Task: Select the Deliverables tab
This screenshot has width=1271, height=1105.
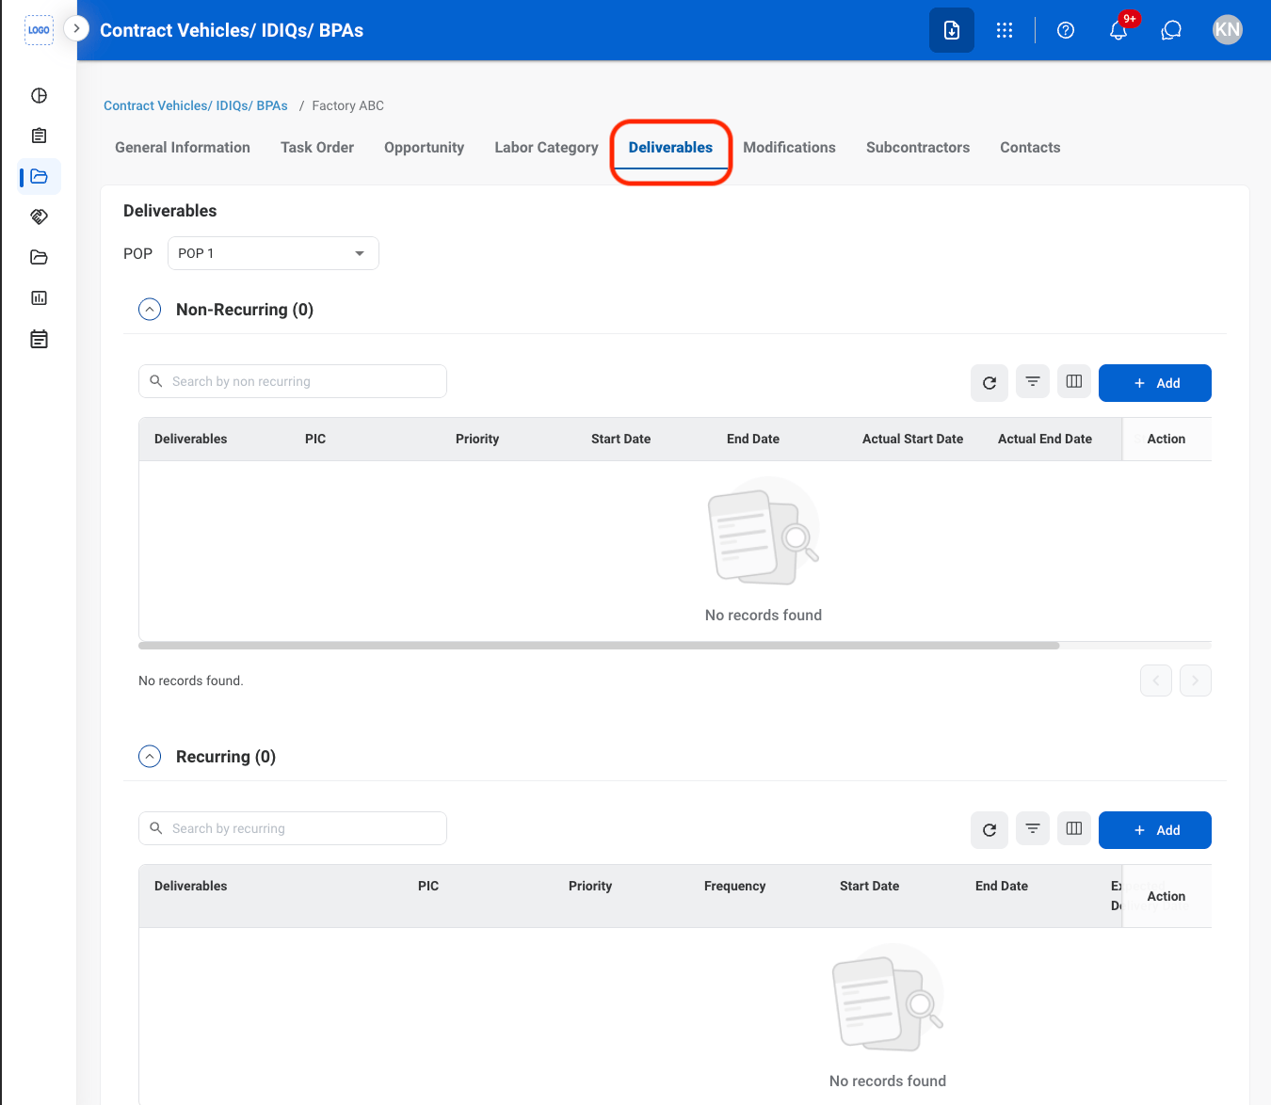Action: click(x=670, y=148)
